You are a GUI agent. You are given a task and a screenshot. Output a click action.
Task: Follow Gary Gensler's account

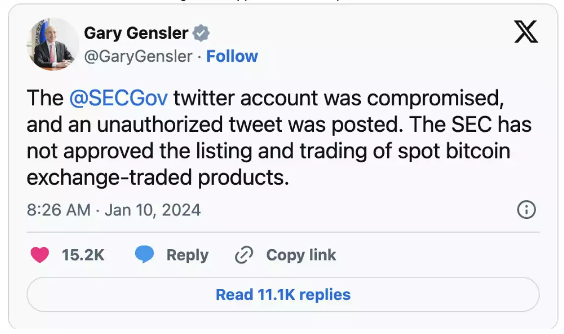click(x=232, y=56)
